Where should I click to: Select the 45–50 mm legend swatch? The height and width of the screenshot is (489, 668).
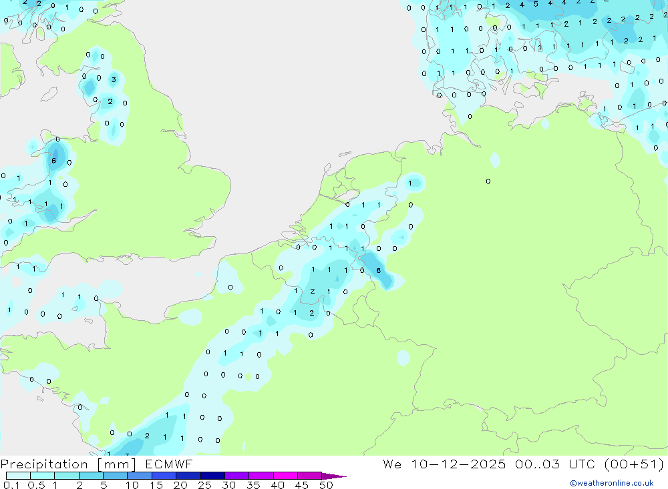[x=309, y=476]
